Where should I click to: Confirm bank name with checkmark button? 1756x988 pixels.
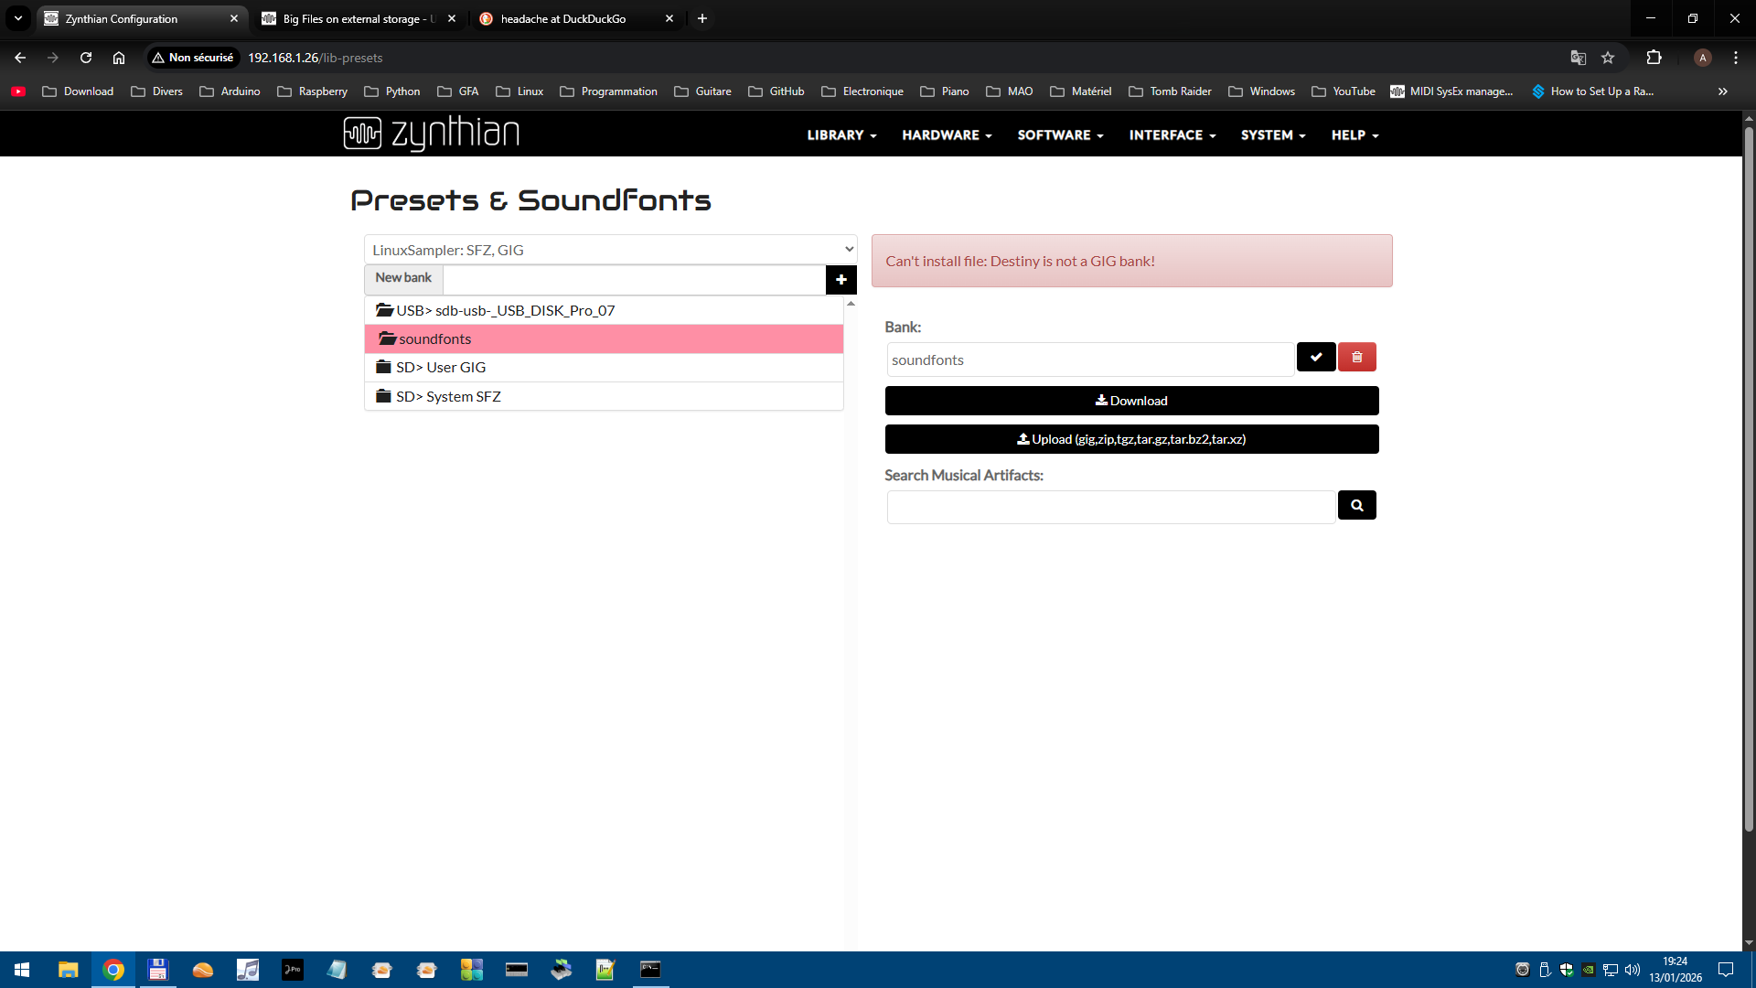pyautogui.click(x=1315, y=358)
